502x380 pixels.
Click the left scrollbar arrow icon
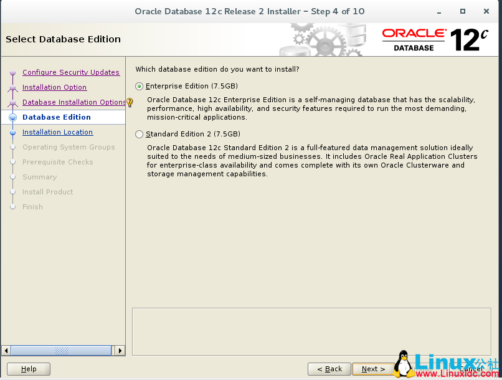tap(5, 350)
